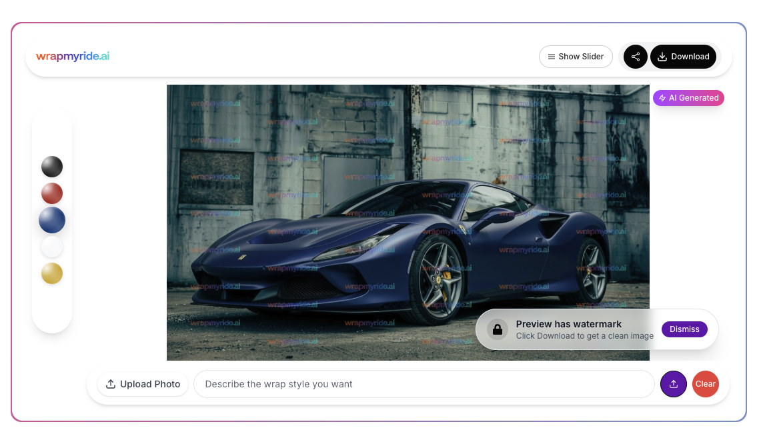Toggle the Show Slider comparison view

point(576,57)
